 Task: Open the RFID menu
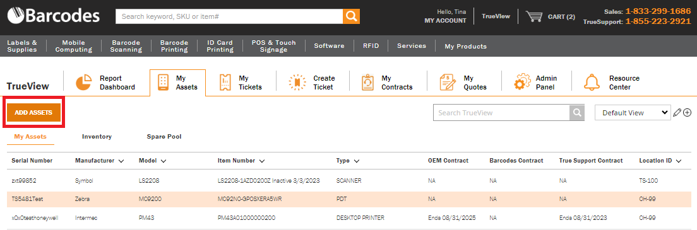pyautogui.click(x=371, y=46)
